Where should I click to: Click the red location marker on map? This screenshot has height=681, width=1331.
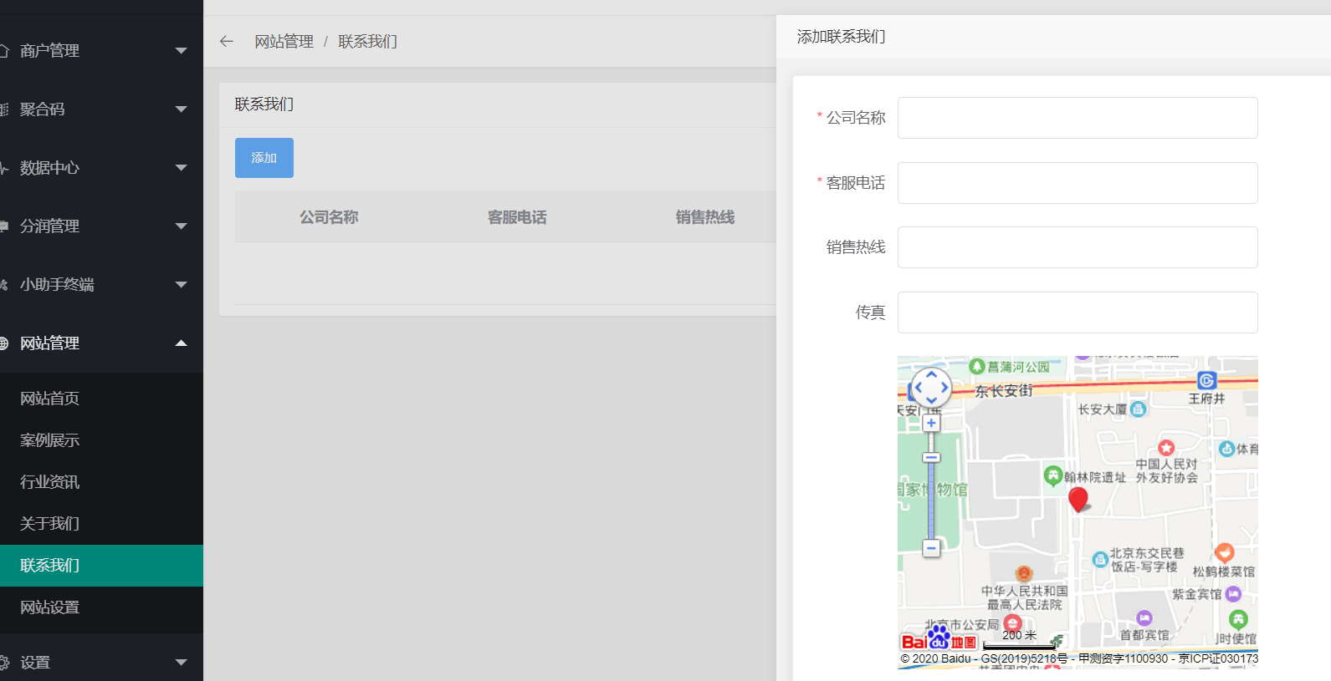(1078, 499)
